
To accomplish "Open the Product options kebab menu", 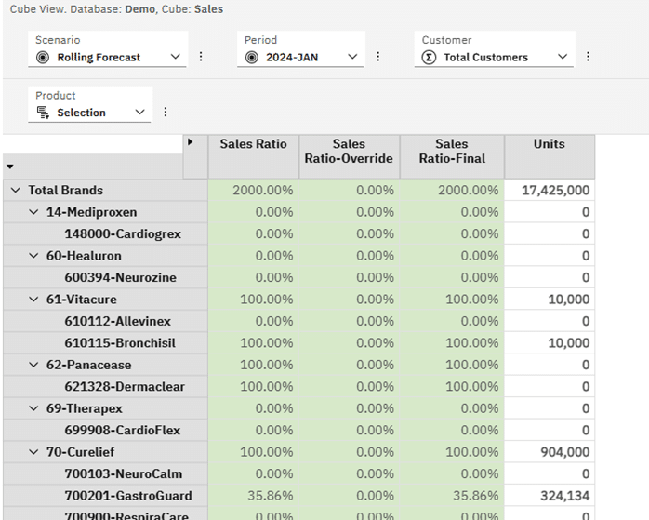I will [166, 113].
